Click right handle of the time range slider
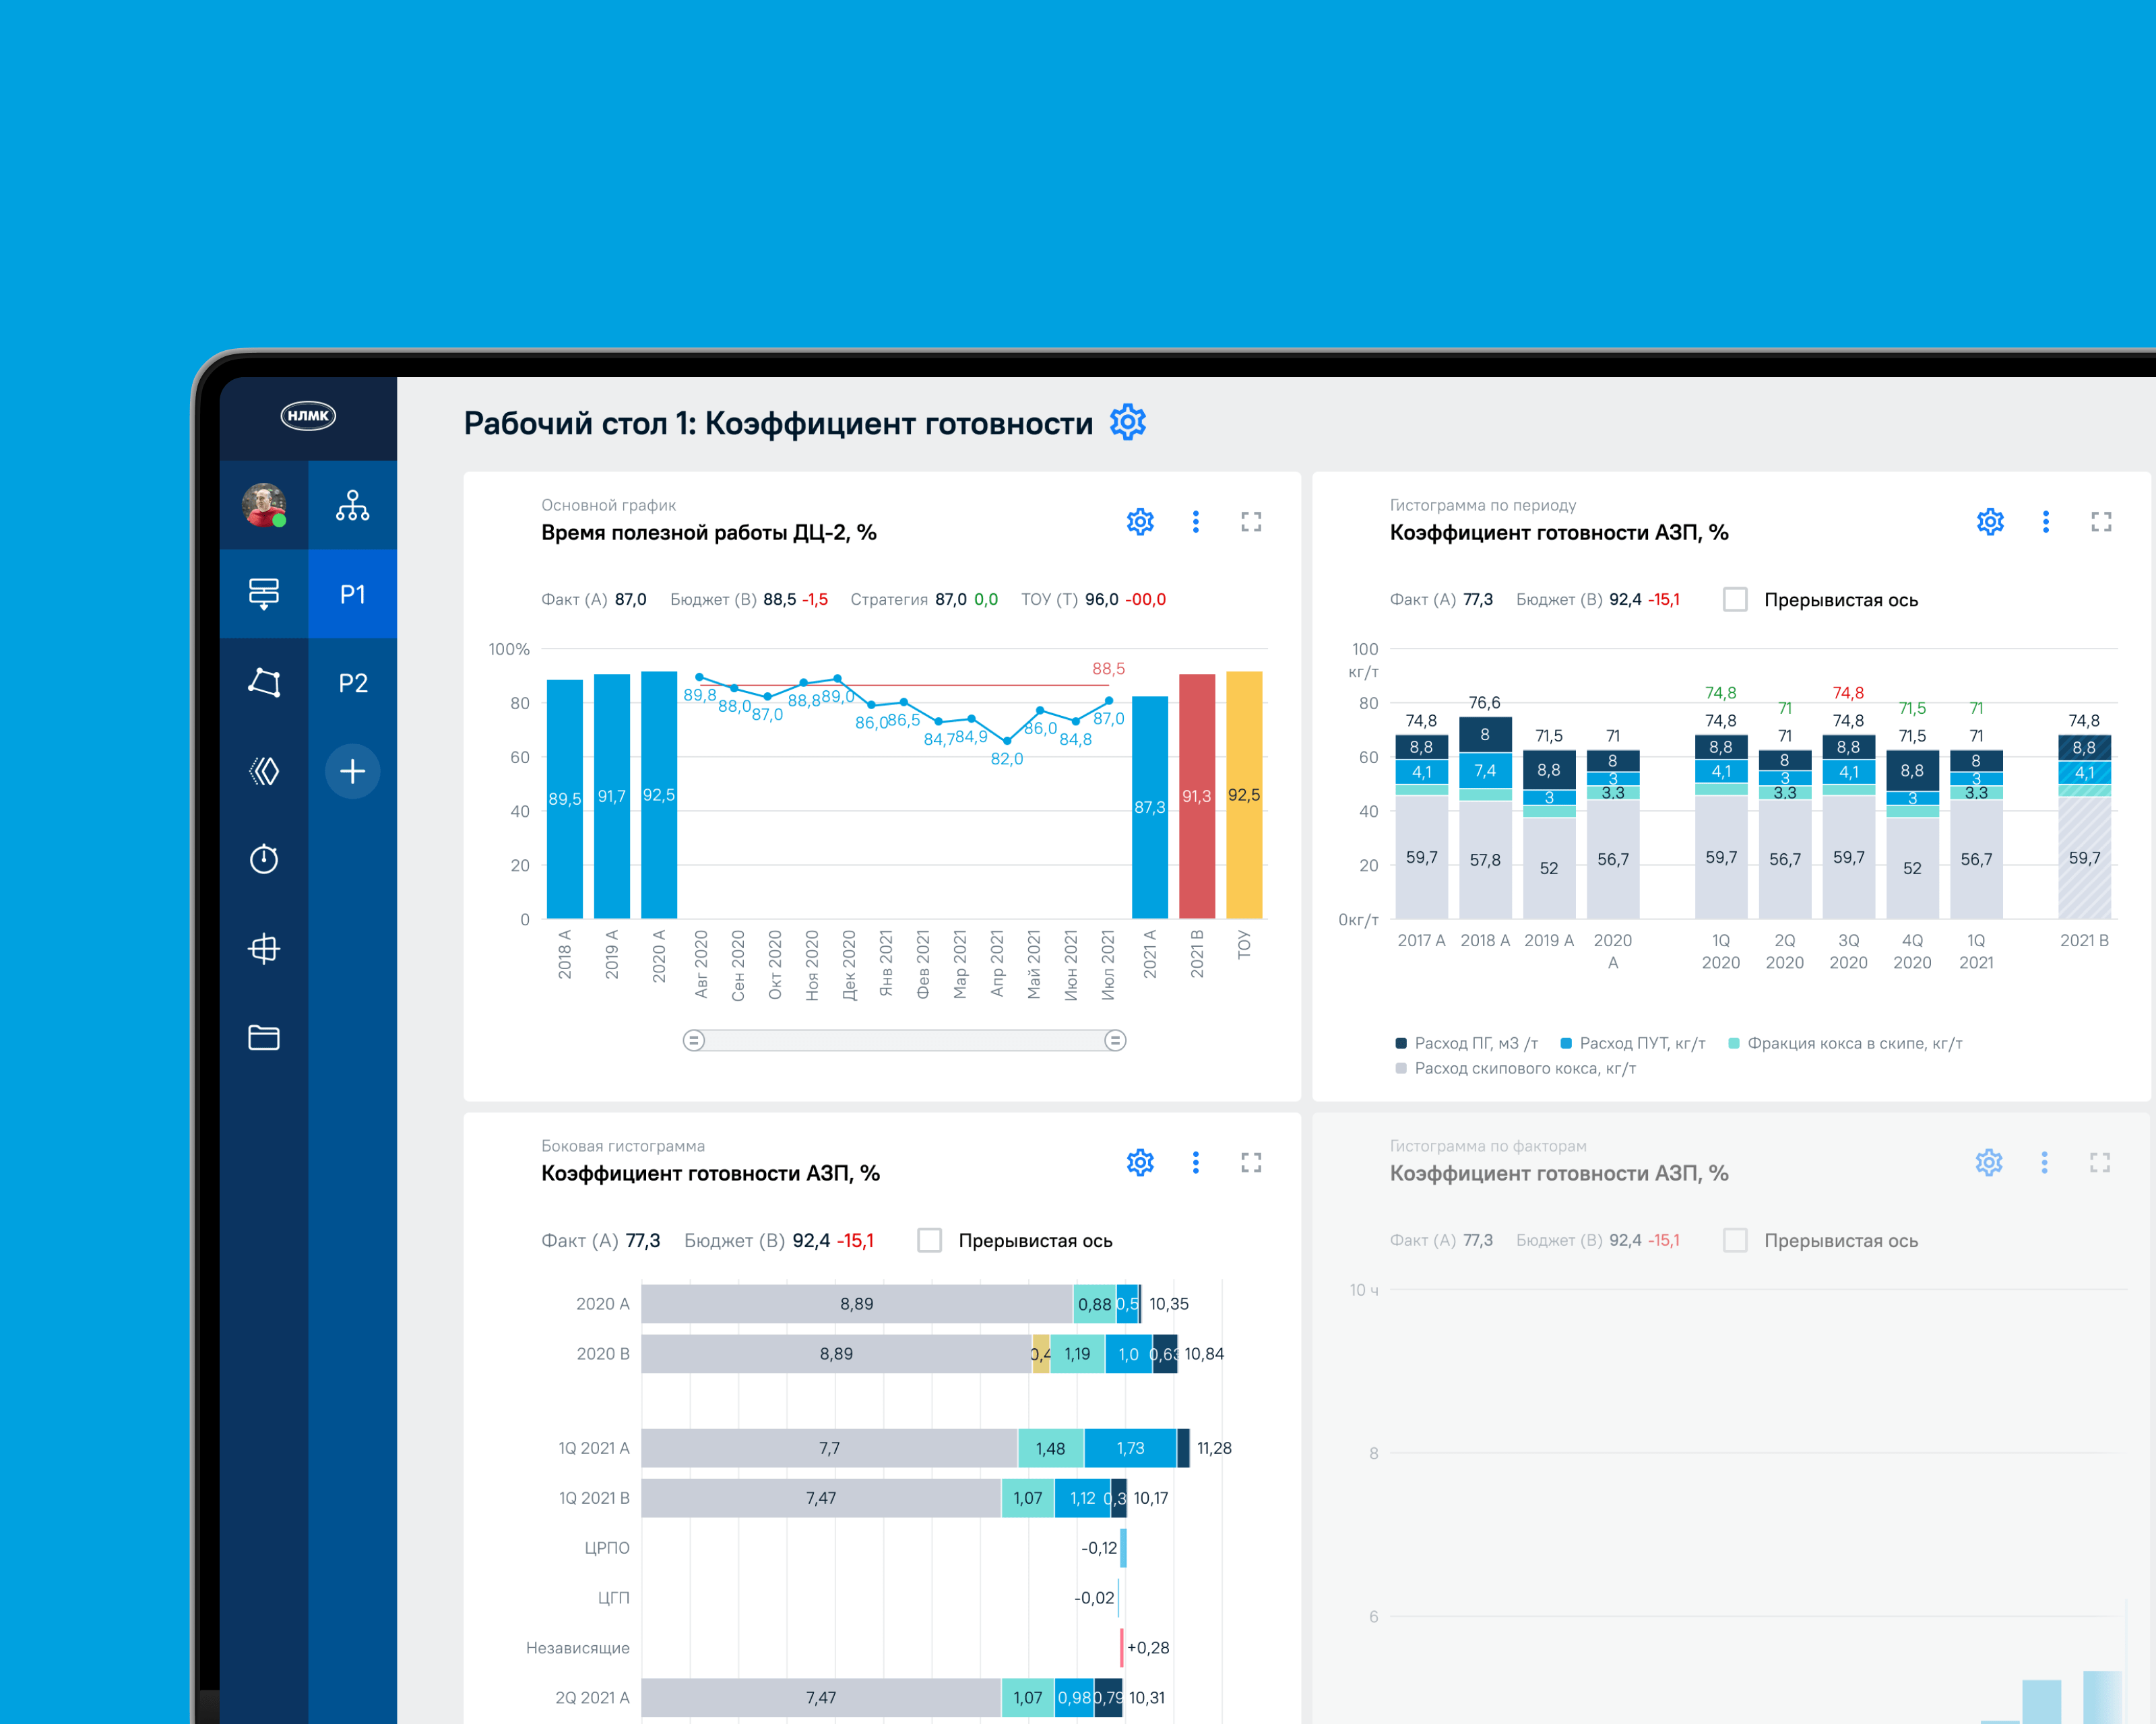 pos(1115,1040)
